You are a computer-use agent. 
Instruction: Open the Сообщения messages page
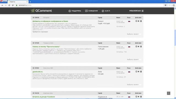click(91, 11)
